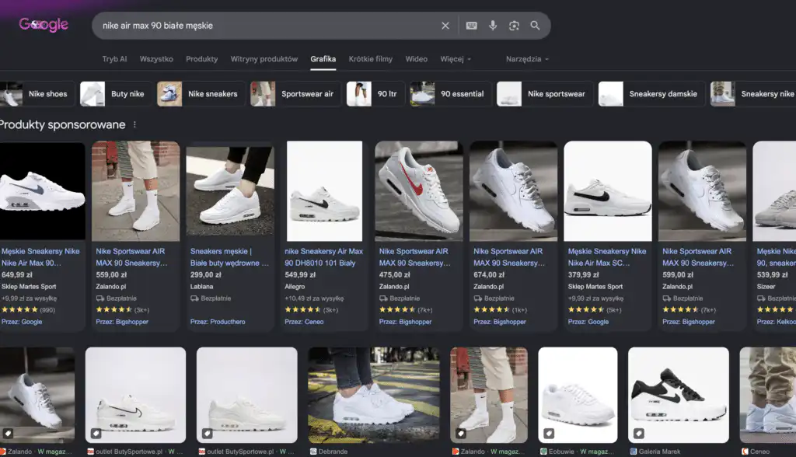
Task: Open the 559,00 zł Zalando product image
Action: [135, 191]
